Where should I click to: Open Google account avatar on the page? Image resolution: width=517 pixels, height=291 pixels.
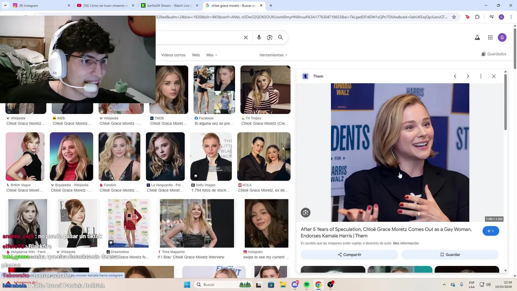(502, 38)
